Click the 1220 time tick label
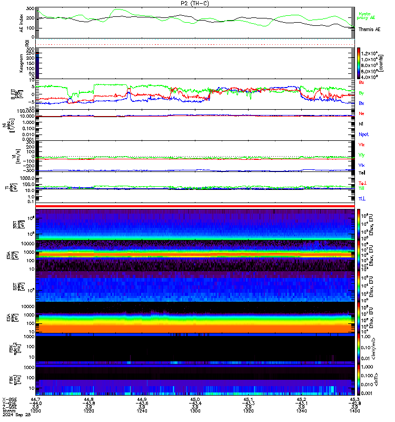The image size is (395, 422). click(x=88, y=411)
